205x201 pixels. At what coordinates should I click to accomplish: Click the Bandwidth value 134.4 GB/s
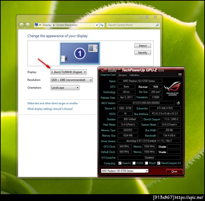pyautogui.click(x=169, y=135)
